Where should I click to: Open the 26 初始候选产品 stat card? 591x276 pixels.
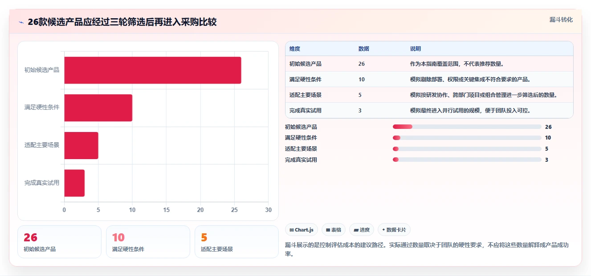click(59, 242)
